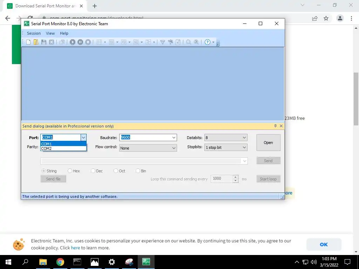This screenshot has height=269, width=359.
Task: Click the command text input field
Action: click(141, 161)
